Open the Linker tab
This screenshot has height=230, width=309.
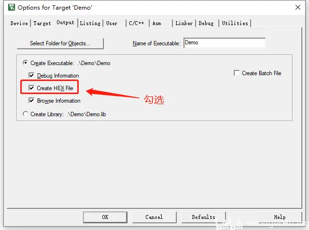click(184, 23)
